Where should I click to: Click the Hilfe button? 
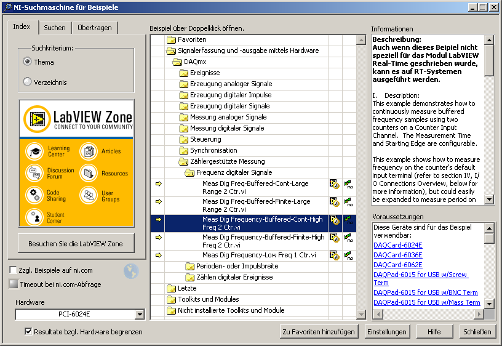[x=434, y=332]
